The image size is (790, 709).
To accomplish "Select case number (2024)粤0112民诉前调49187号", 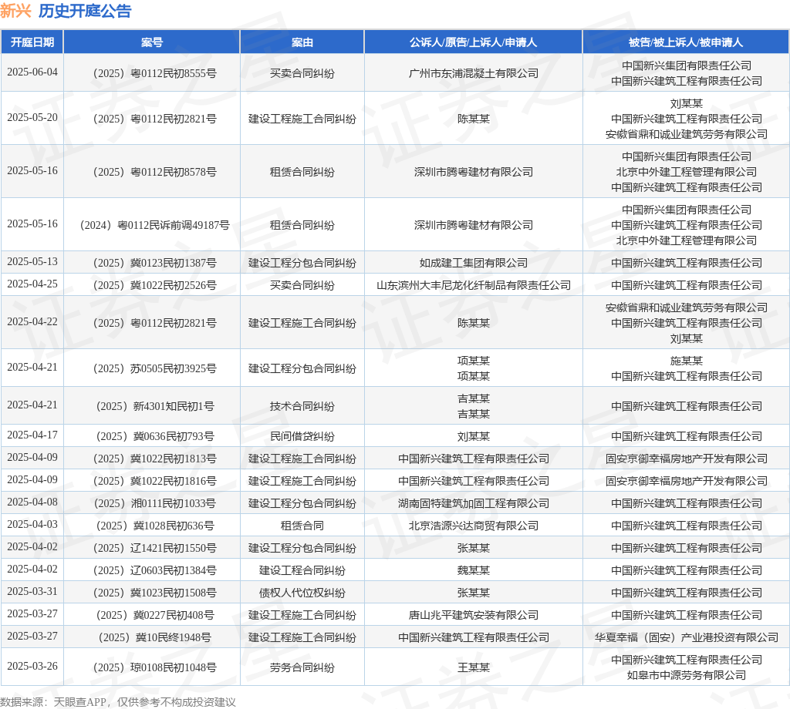I will click(154, 225).
